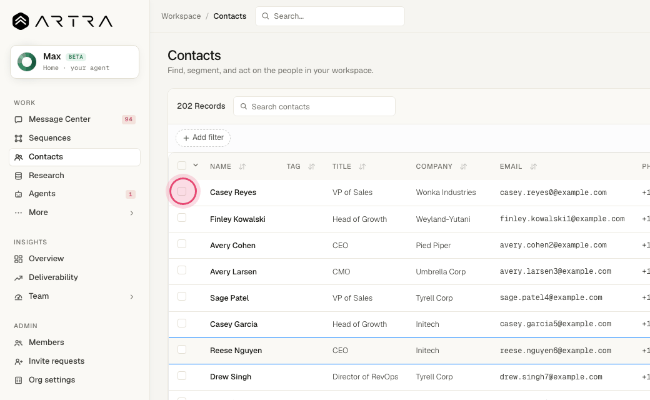Sort by Company column arrows
Screen dimensions: 650x400
463,166
